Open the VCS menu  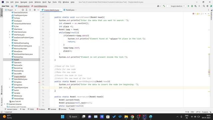60,2
